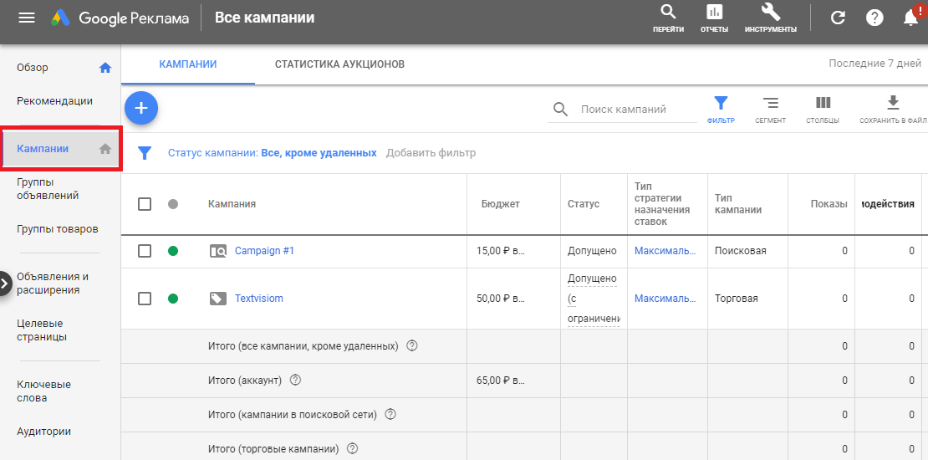Open status dropdown for Campaign #1
The image size is (928, 460).
tap(173, 251)
